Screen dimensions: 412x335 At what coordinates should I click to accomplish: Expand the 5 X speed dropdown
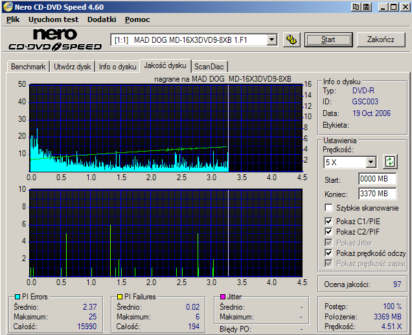(371, 162)
